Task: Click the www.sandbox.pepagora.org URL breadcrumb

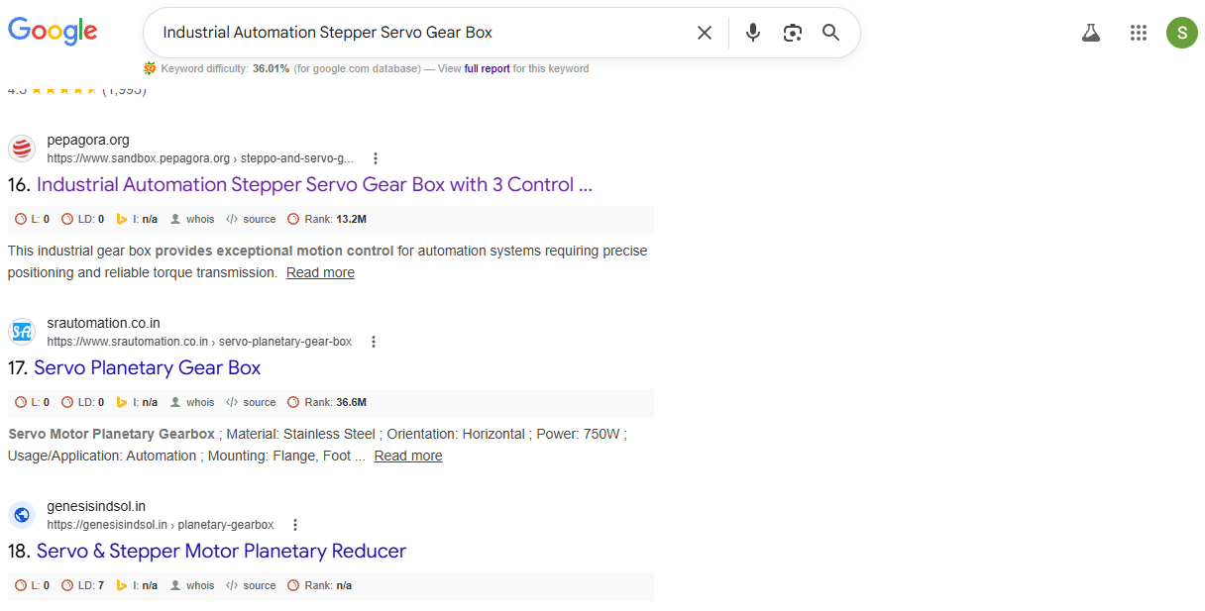Action: tap(200, 158)
